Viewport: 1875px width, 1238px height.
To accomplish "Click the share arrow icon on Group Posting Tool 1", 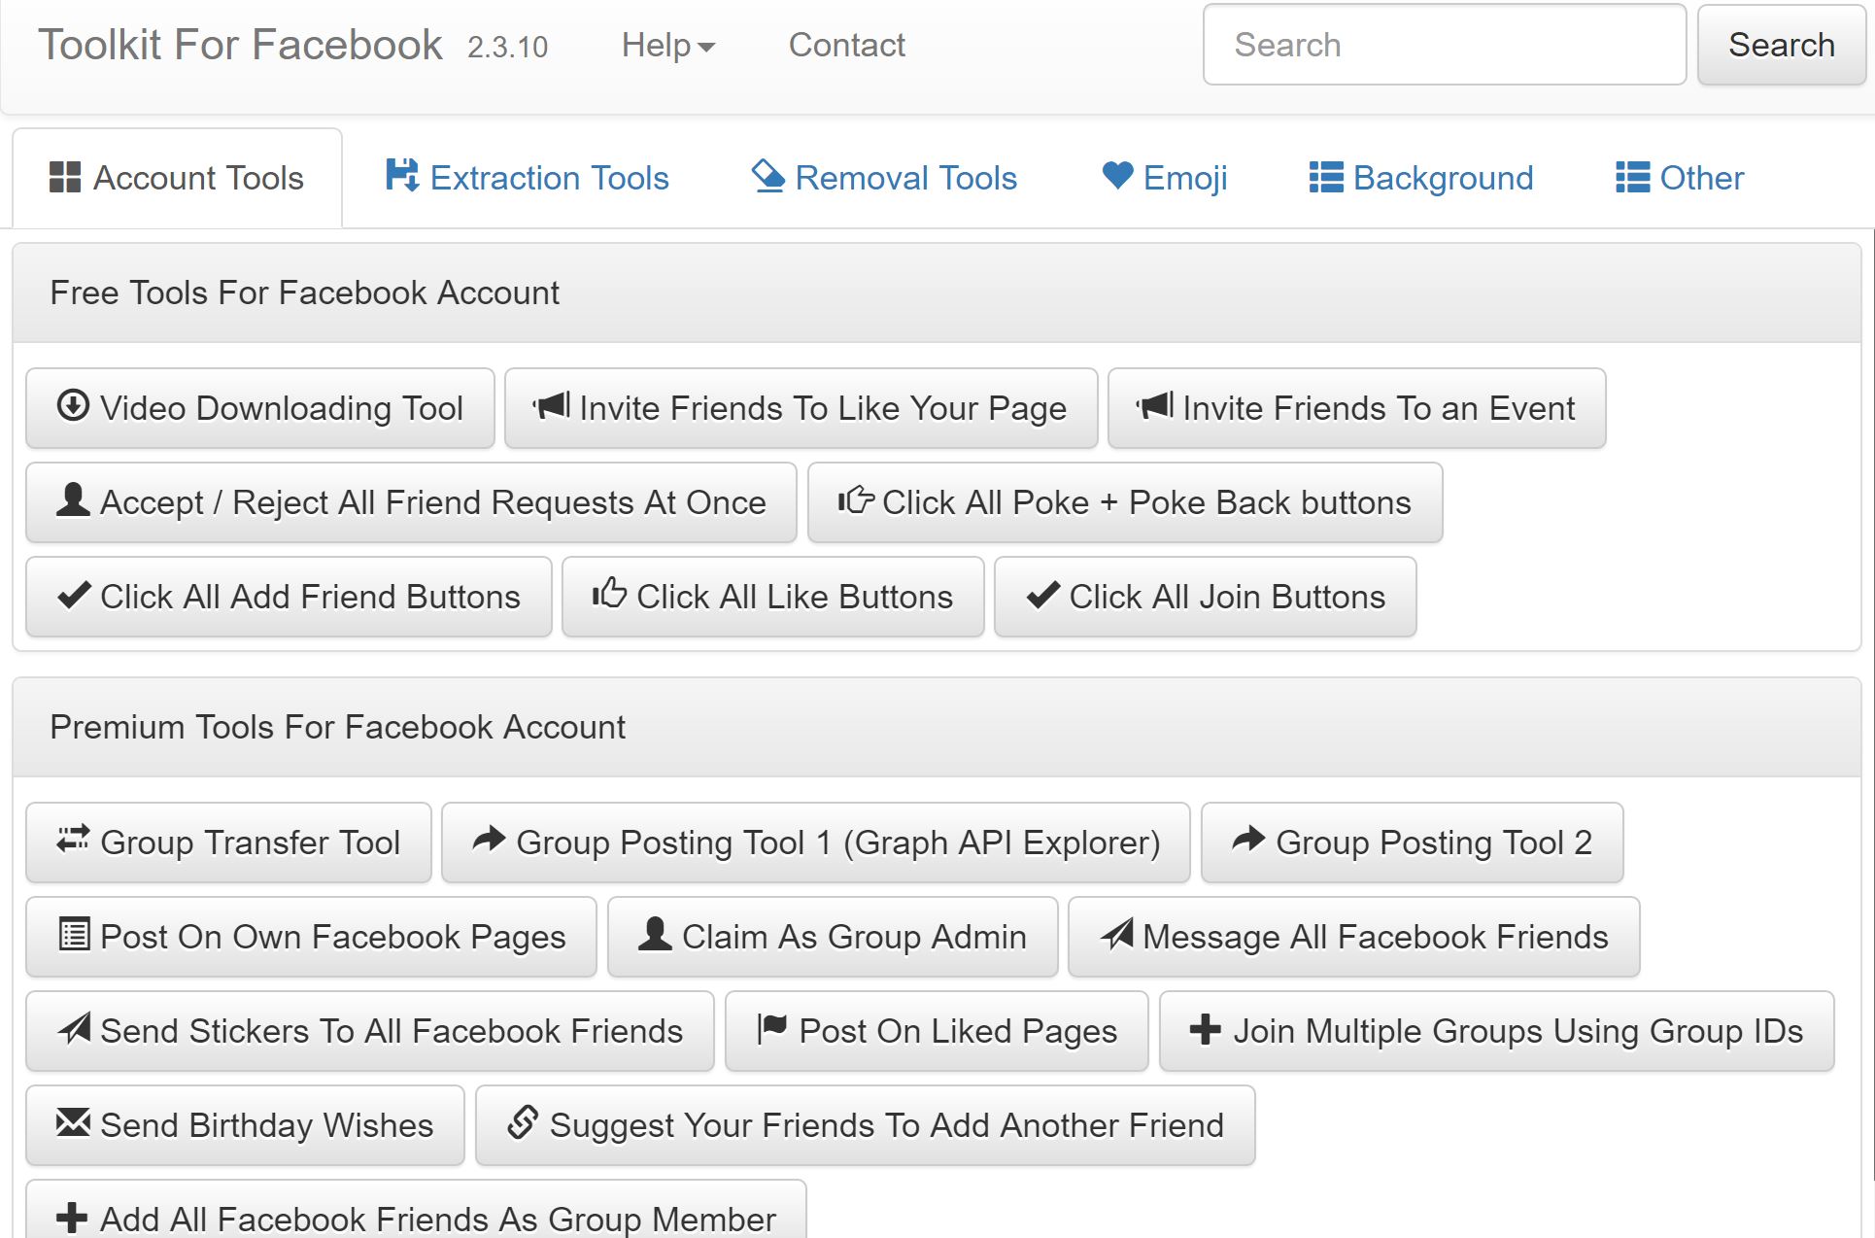I will (x=489, y=840).
